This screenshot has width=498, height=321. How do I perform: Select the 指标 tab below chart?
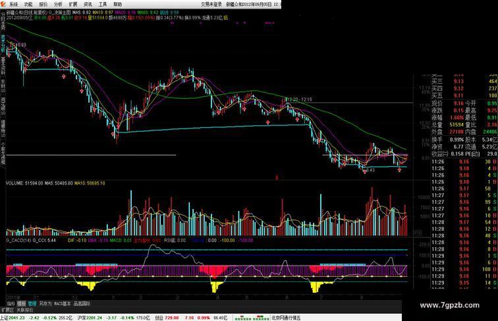(11, 304)
